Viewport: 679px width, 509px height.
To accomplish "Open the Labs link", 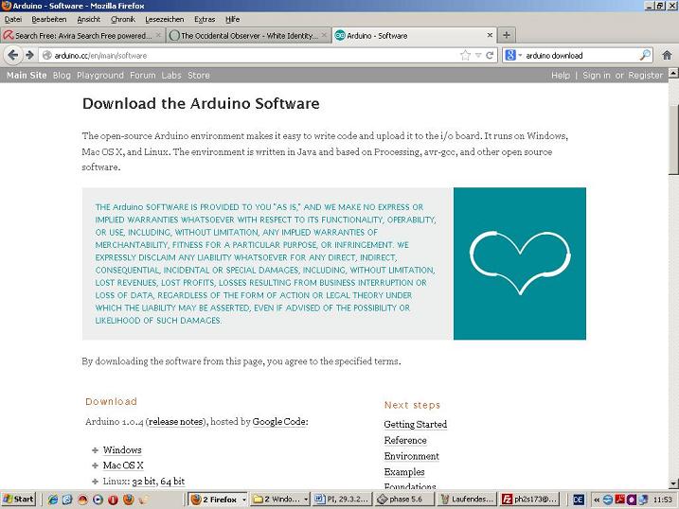I will tap(171, 76).
